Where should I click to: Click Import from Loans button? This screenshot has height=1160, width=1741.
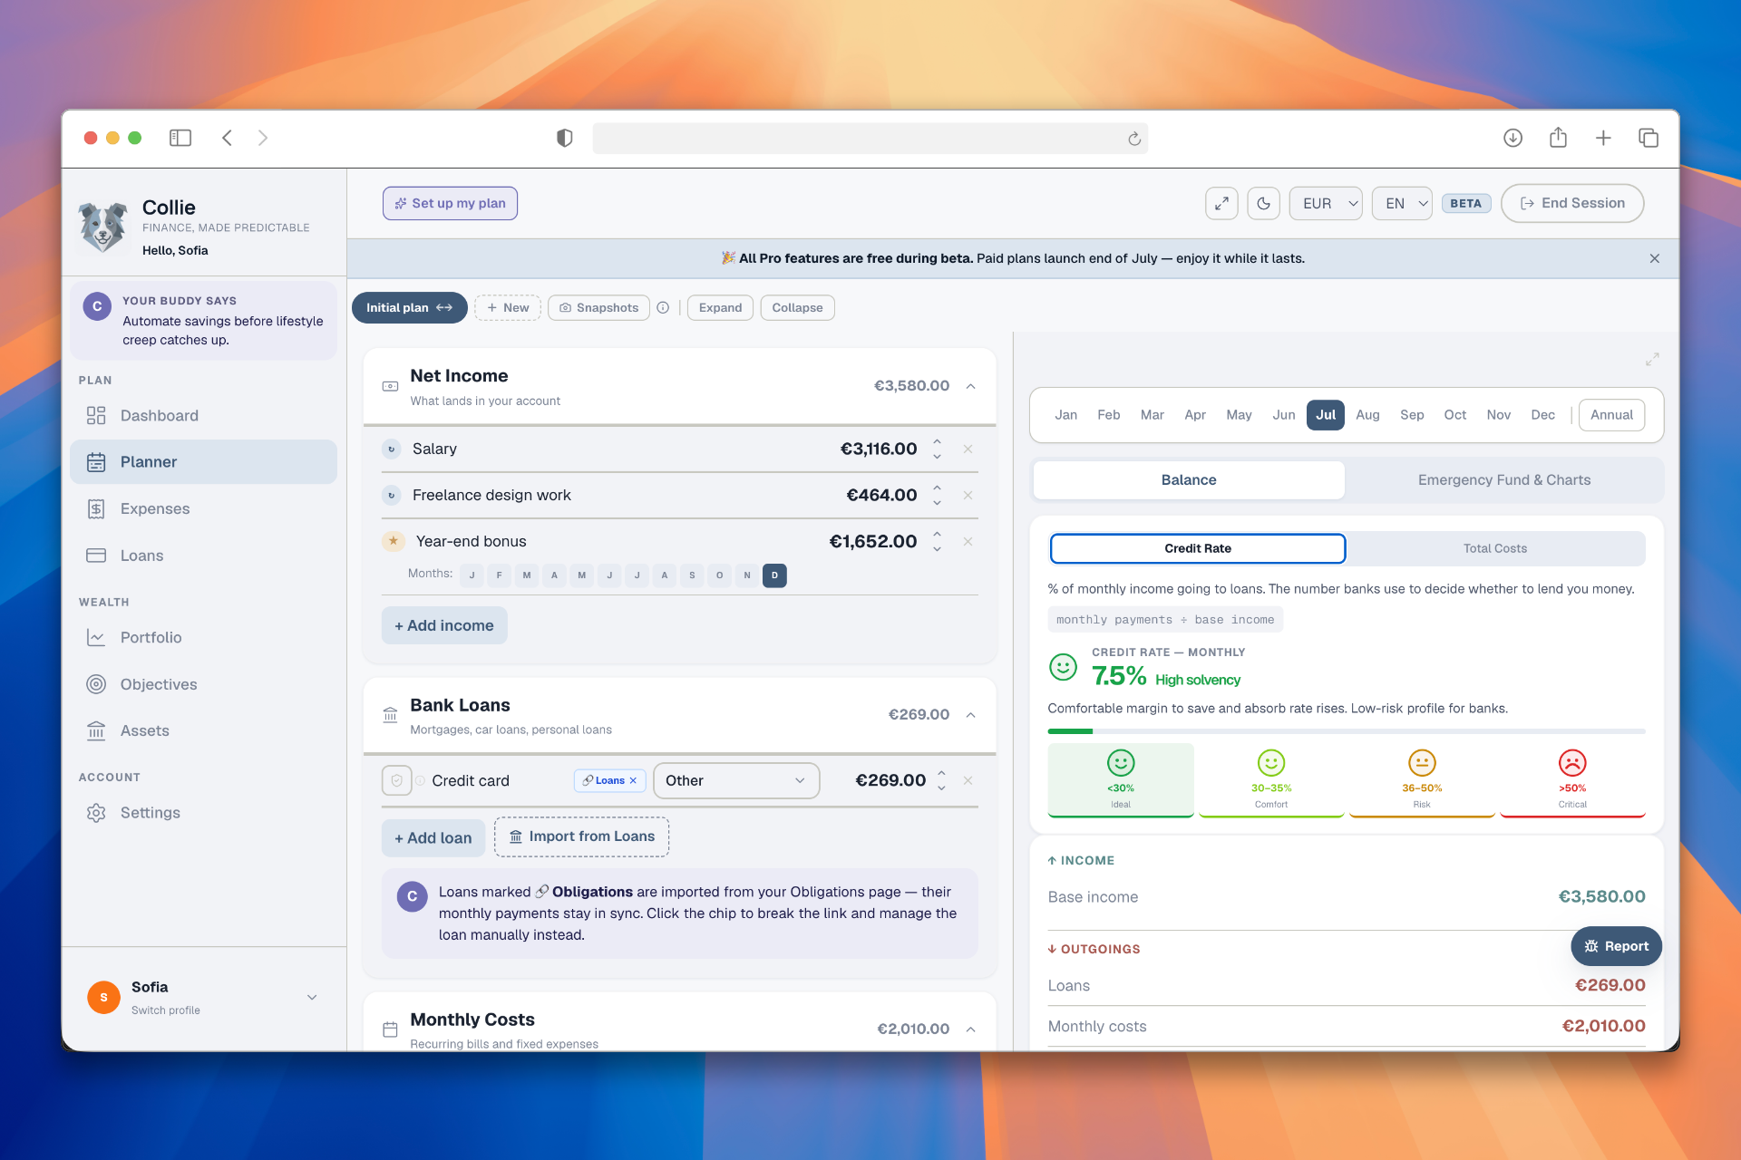581,836
